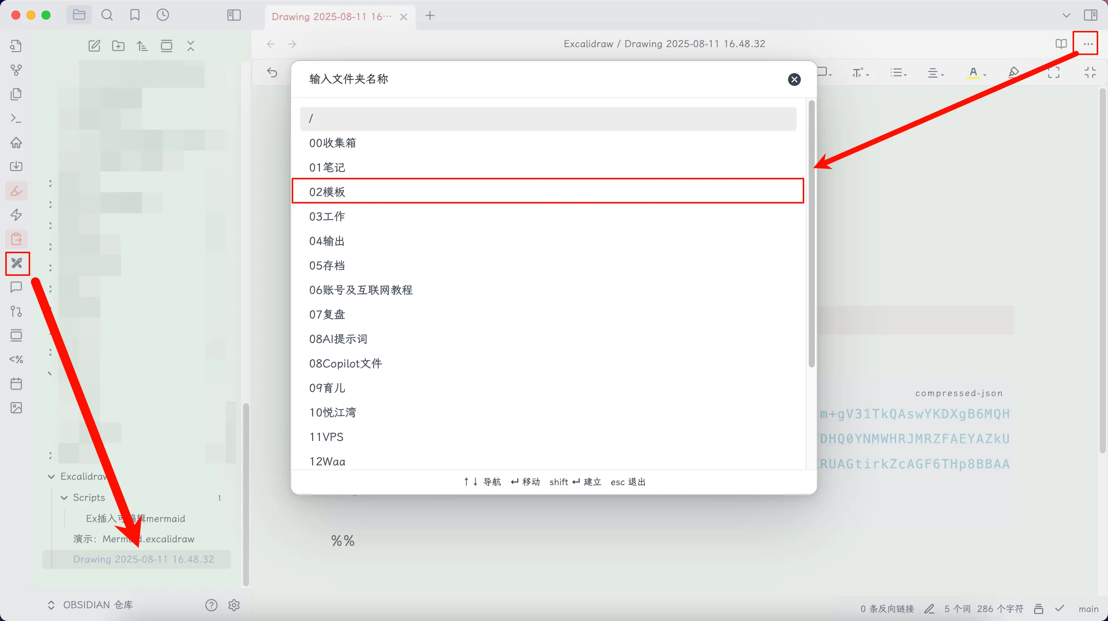Toggle the left sidebar panel
The image size is (1108, 621).
[x=234, y=15]
